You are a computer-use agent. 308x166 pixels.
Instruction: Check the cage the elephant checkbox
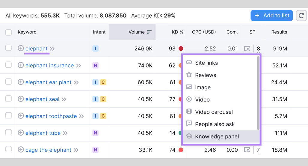[8, 149]
